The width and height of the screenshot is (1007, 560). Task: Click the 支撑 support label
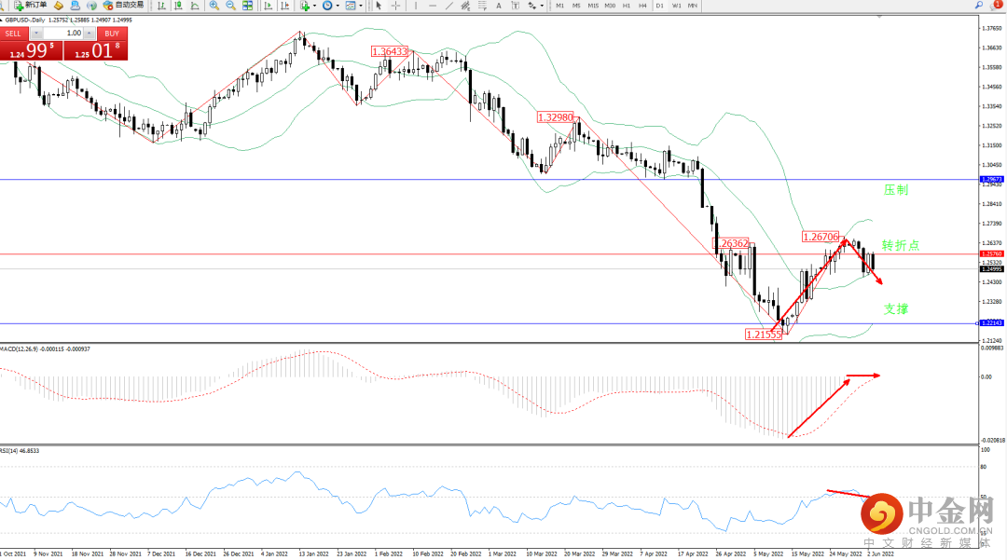(896, 309)
